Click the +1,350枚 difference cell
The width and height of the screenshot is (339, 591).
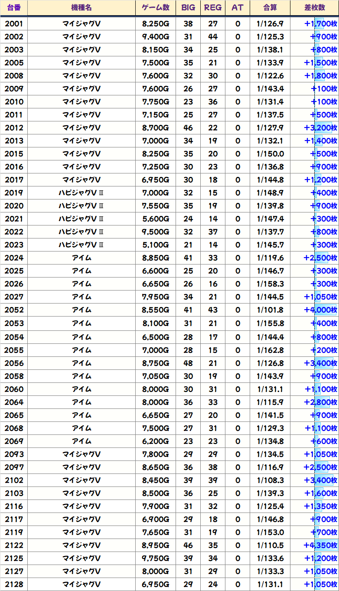coord(315,506)
